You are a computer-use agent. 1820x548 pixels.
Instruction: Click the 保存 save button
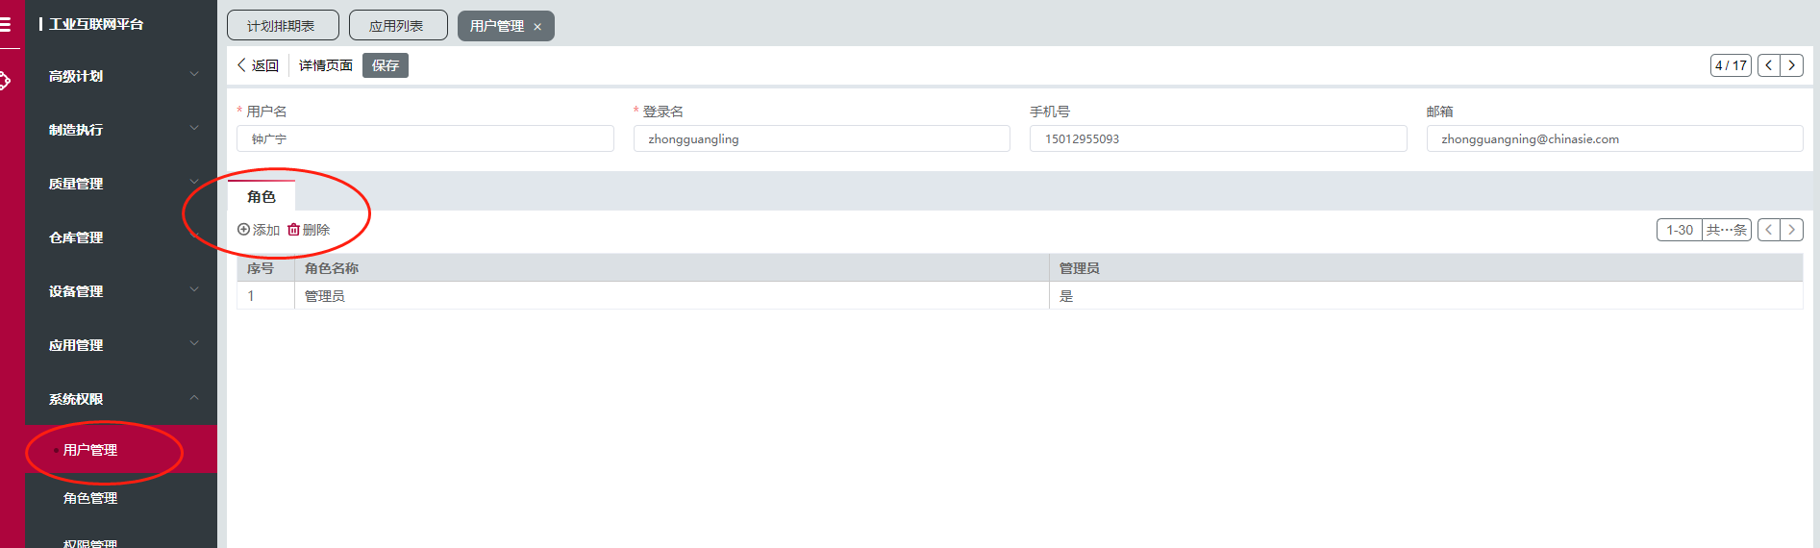[385, 65]
